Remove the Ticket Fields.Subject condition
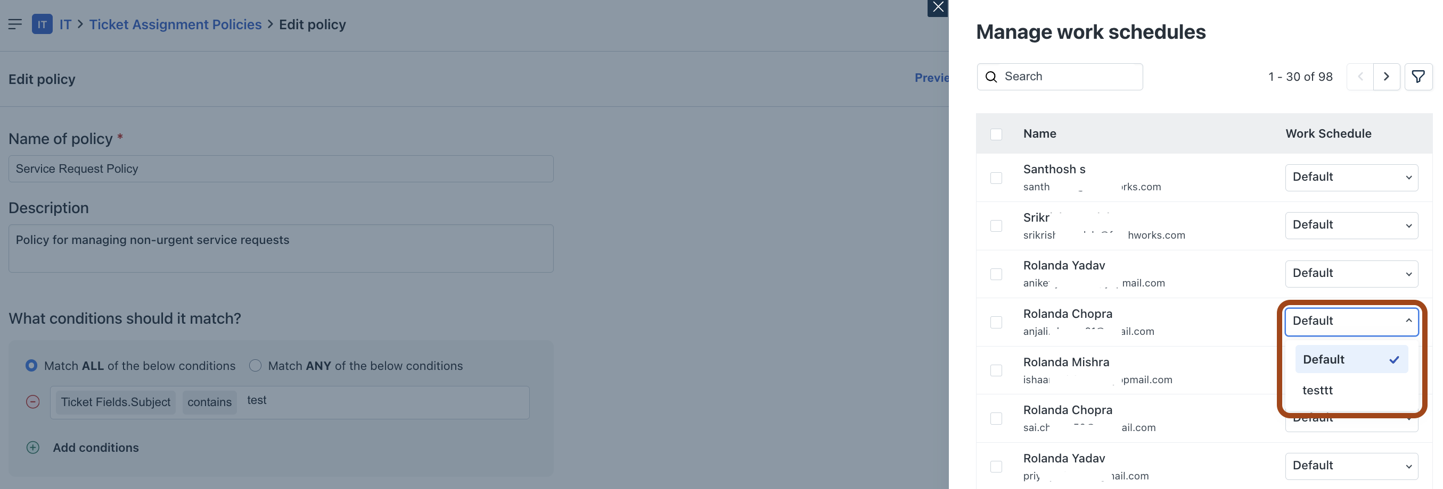Viewport: 1443px width, 489px height. (x=33, y=402)
